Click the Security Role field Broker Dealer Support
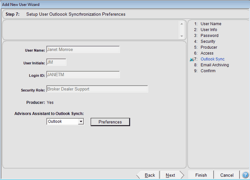250x180 pixels. point(97,89)
